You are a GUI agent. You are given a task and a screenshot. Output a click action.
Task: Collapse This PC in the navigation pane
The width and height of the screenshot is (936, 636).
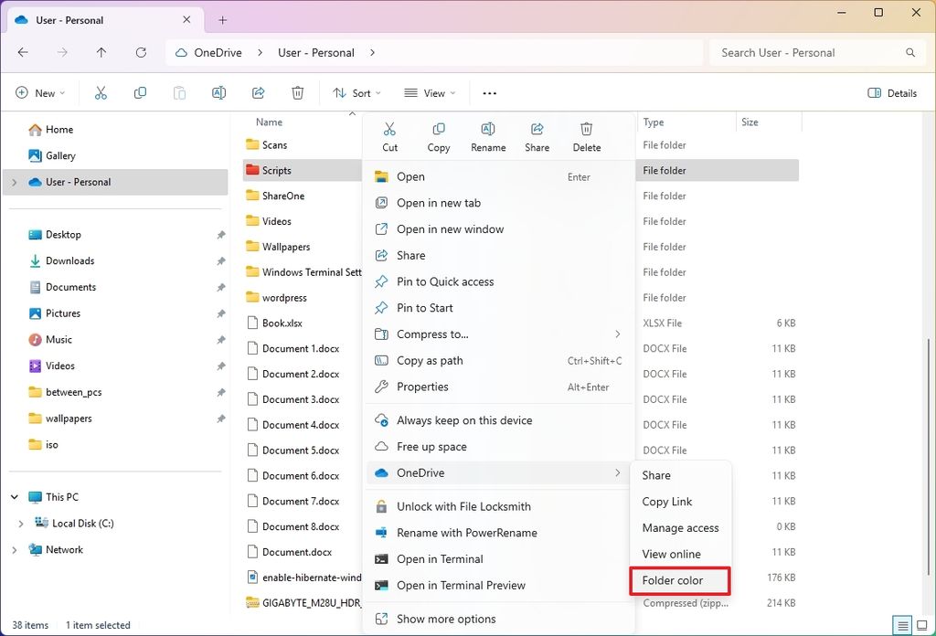(x=13, y=496)
